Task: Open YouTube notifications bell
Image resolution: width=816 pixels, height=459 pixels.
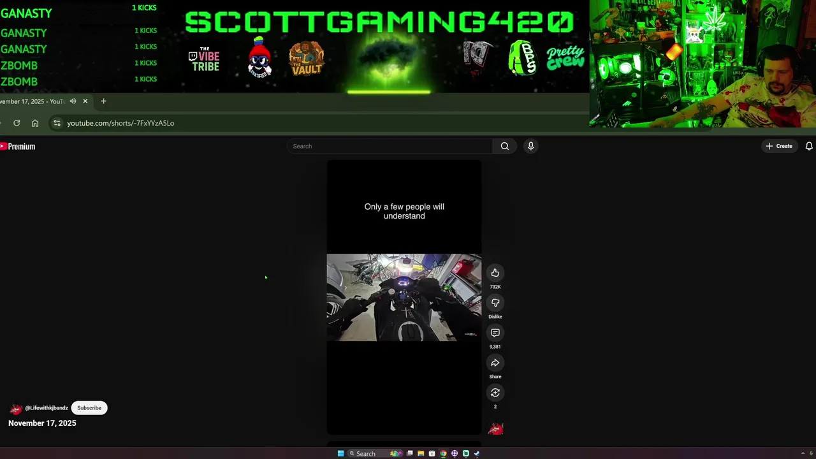Action: [809, 146]
